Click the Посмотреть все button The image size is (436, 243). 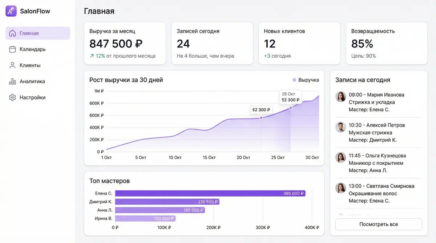(x=379, y=224)
